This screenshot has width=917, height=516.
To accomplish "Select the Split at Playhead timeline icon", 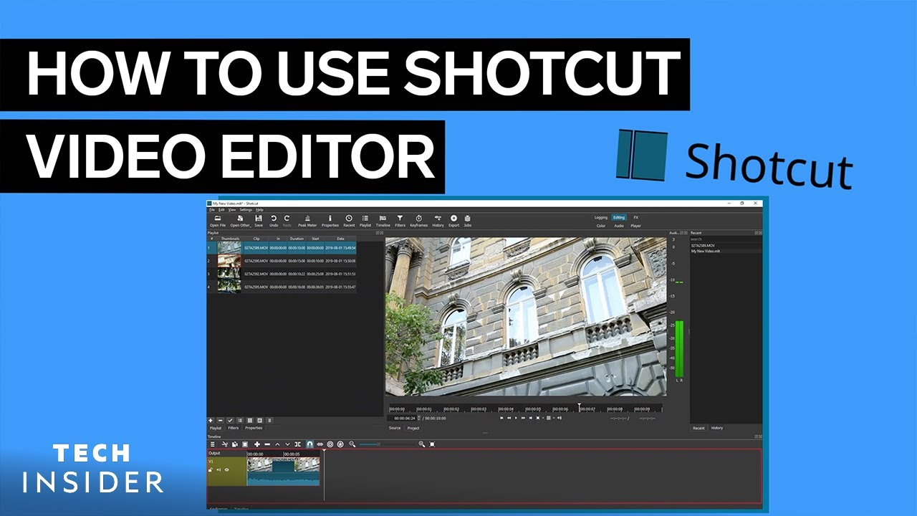I will [x=297, y=444].
